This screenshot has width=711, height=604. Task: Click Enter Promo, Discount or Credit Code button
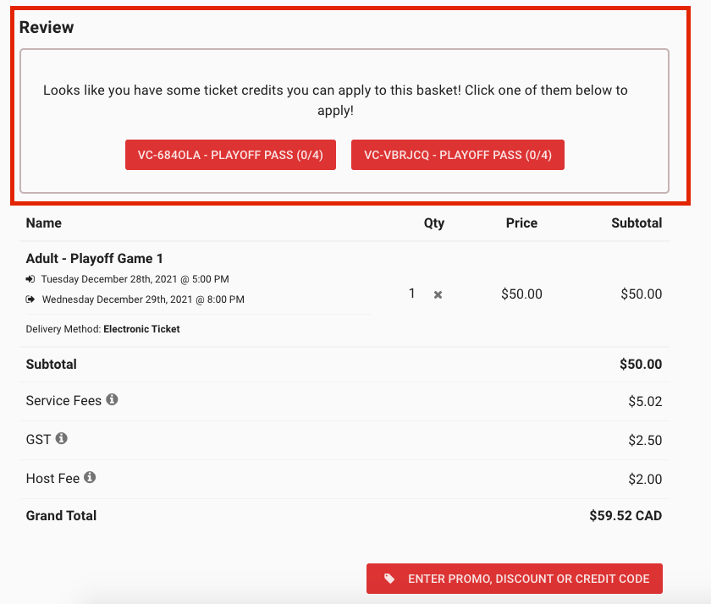click(x=515, y=579)
